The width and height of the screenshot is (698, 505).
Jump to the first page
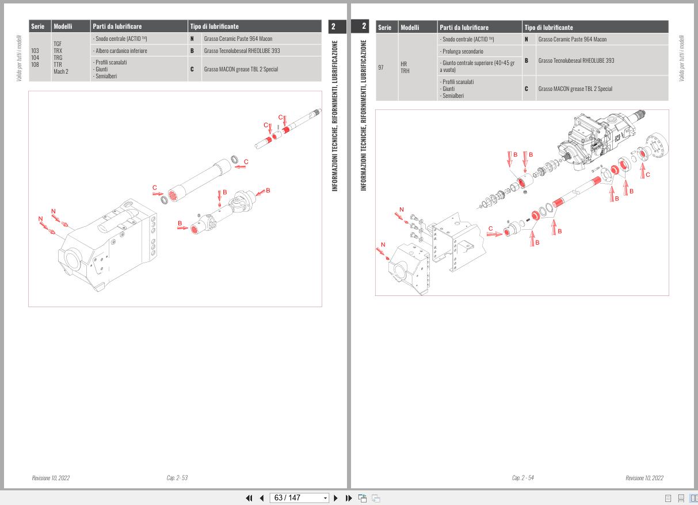pos(249,498)
